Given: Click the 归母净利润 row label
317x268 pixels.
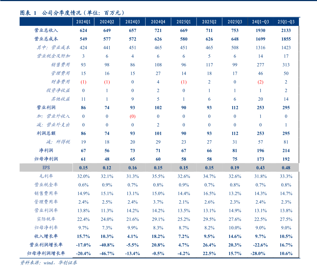Looking at the screenshot, I should pyautogui.click(x=46, y=159).
